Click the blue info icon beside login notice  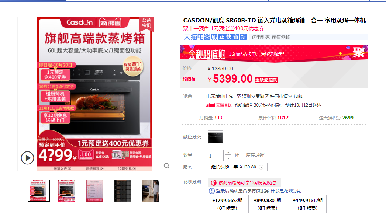point(211,191)
